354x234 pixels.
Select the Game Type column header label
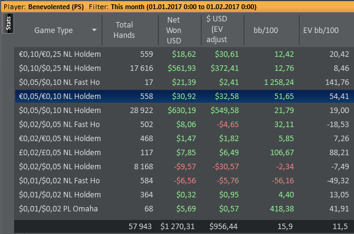pos(53,30)
